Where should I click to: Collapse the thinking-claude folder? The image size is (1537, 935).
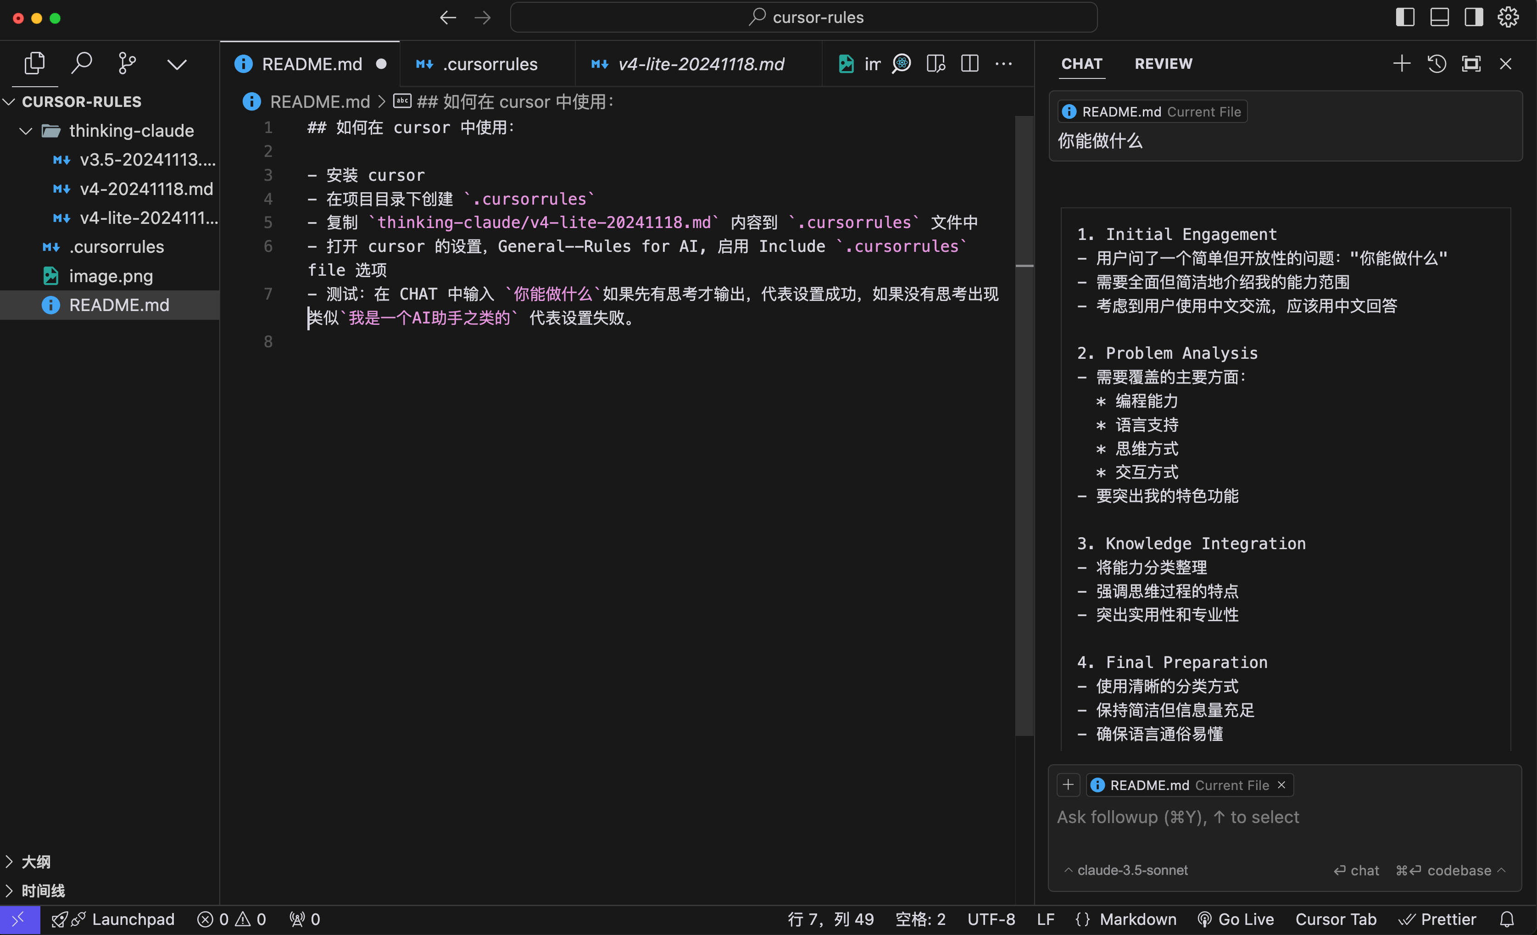(26, 131)
